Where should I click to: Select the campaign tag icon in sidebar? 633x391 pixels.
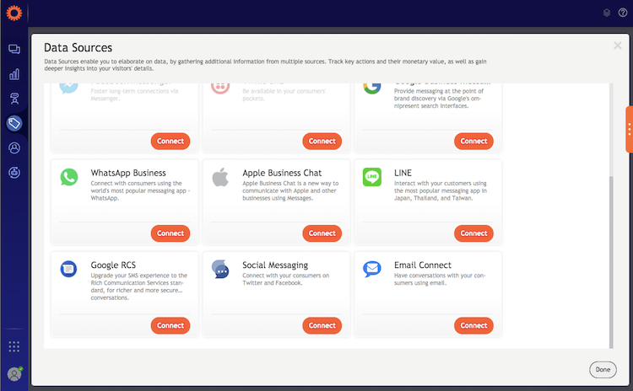(14, 123)
